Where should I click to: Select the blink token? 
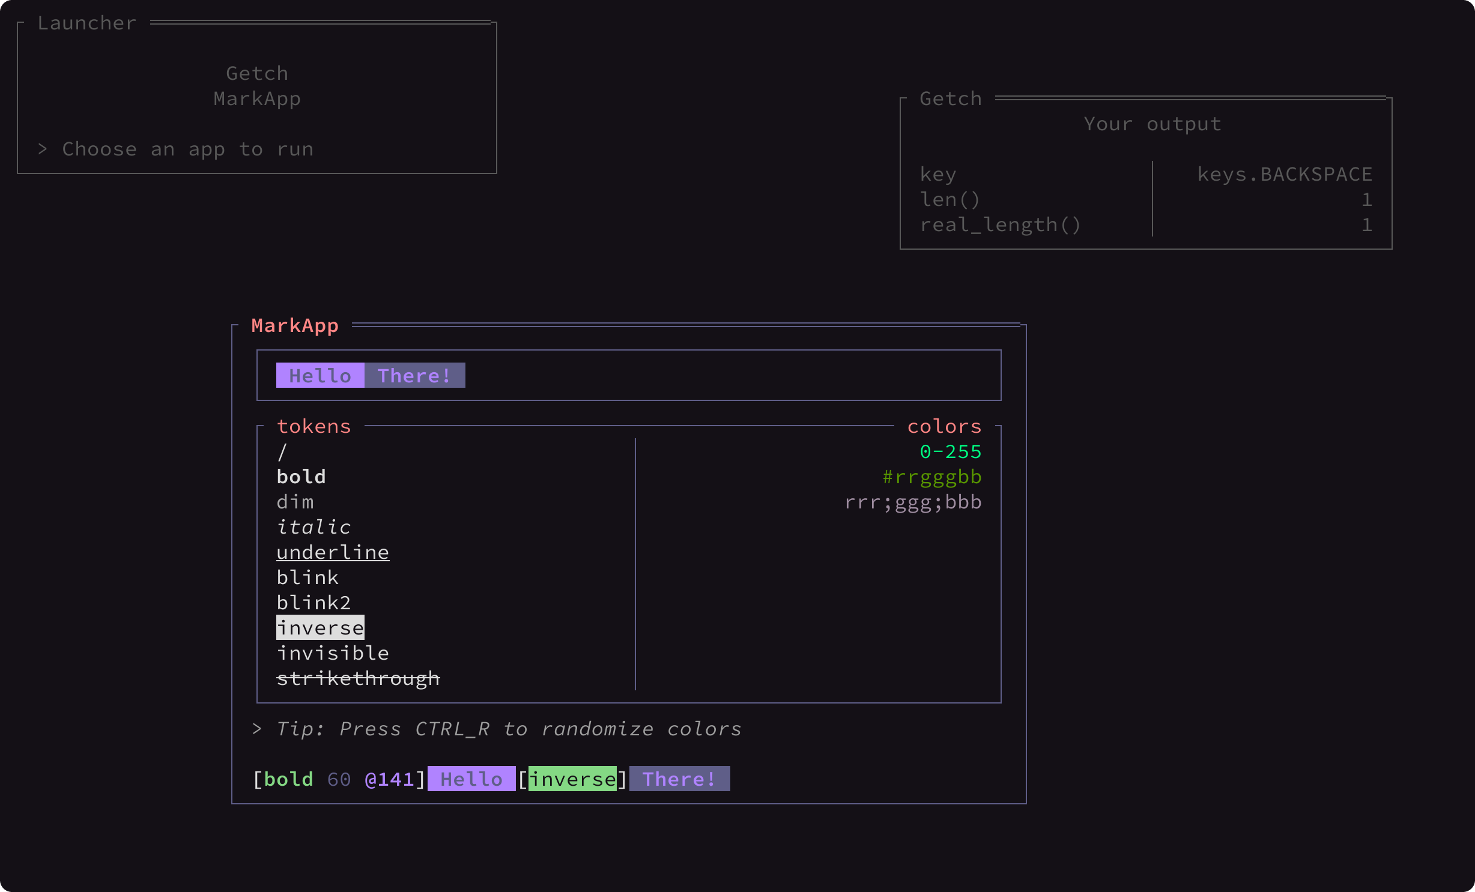307,577
